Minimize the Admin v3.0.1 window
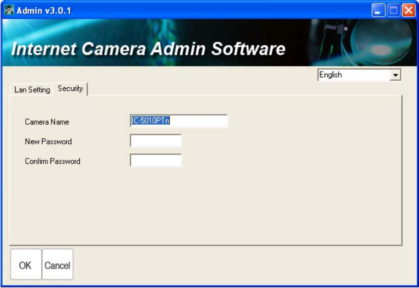This screenshot has width=419, height=288. coord(378,11)
